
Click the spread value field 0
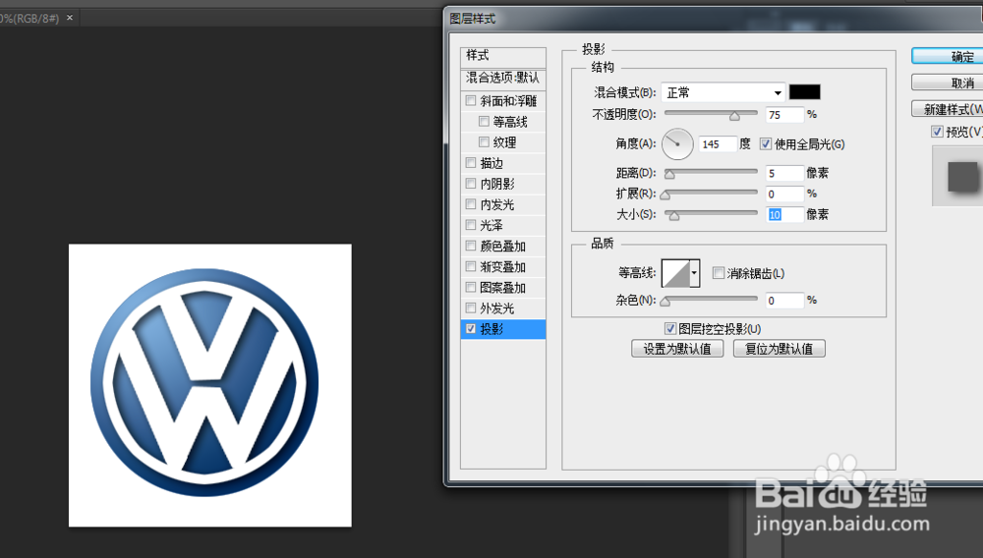point(784,195)
